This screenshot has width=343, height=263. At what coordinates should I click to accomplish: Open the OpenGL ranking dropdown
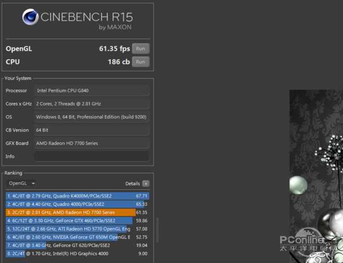tap(22, 184)
